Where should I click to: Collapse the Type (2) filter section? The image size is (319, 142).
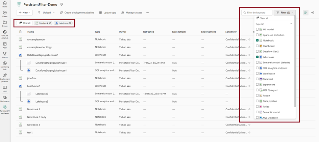(291, 24)
